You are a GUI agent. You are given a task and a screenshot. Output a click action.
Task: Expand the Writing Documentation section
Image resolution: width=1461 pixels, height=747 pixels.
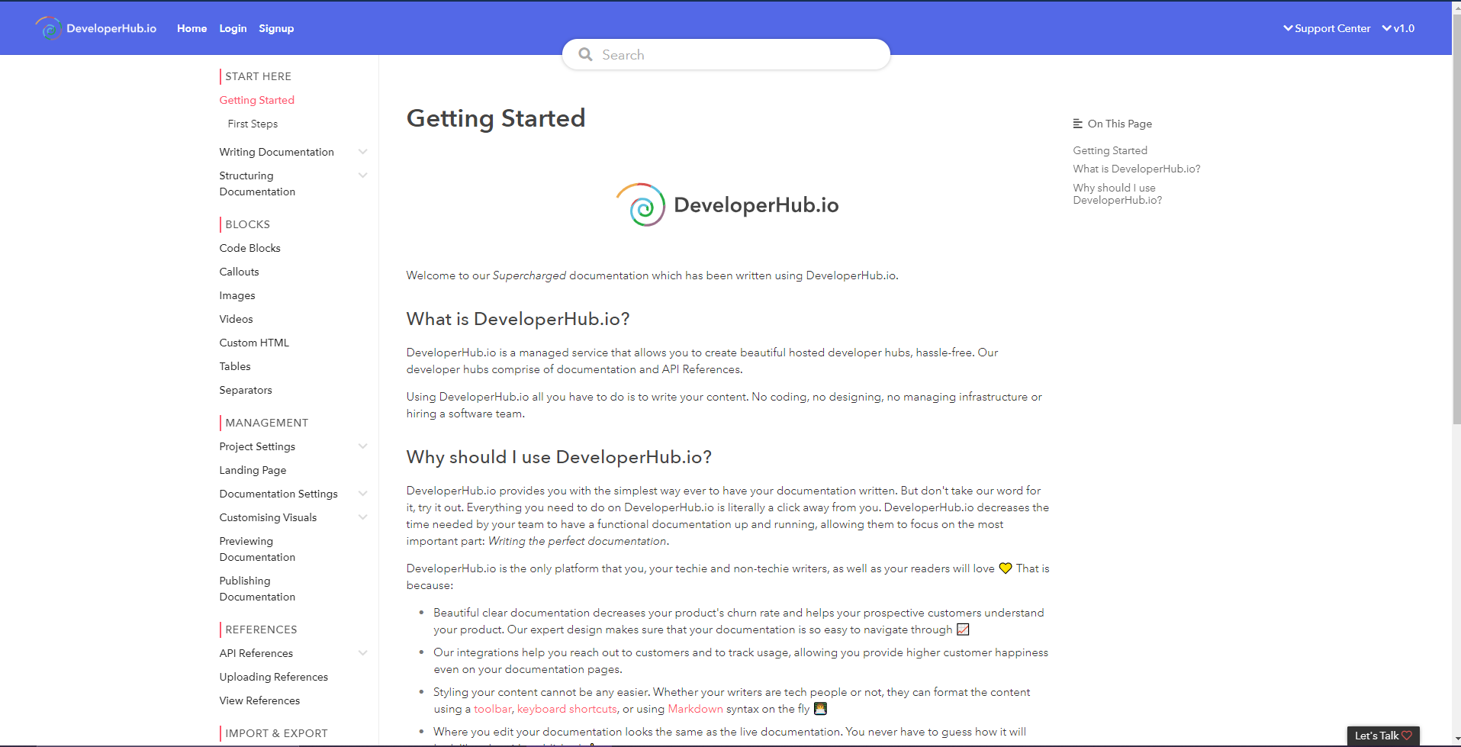[363, 152]
